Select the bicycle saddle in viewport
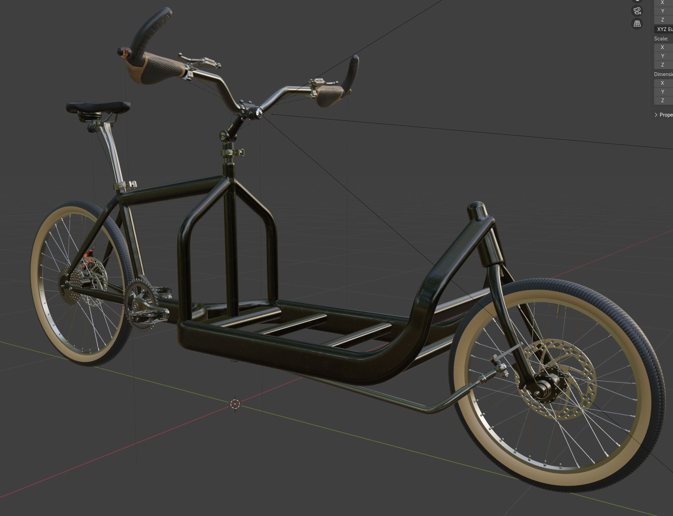Image resolution: width=673 pixels, height=516 pixels. point(98,106)
